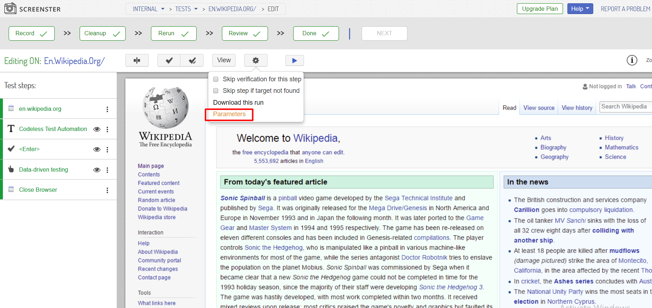This screenshot has width=652, height=308.
Task: Open the Mathematics portal link
Action: [621, 148]
